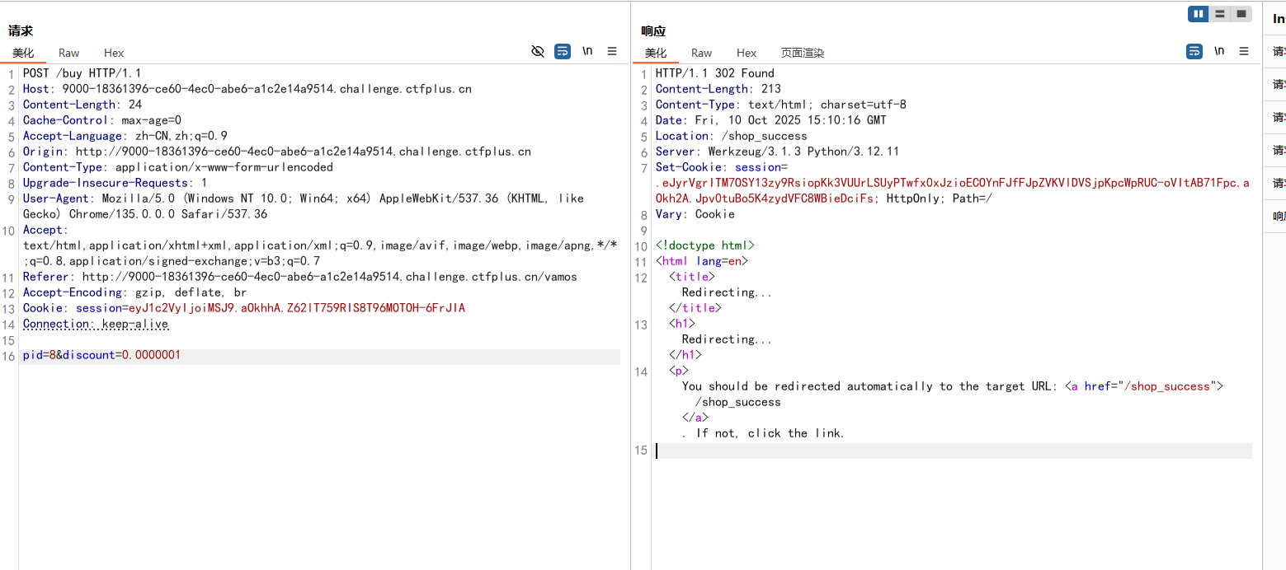
Task: Switch to side-by-side layout view
Action: pos(1198,14)
